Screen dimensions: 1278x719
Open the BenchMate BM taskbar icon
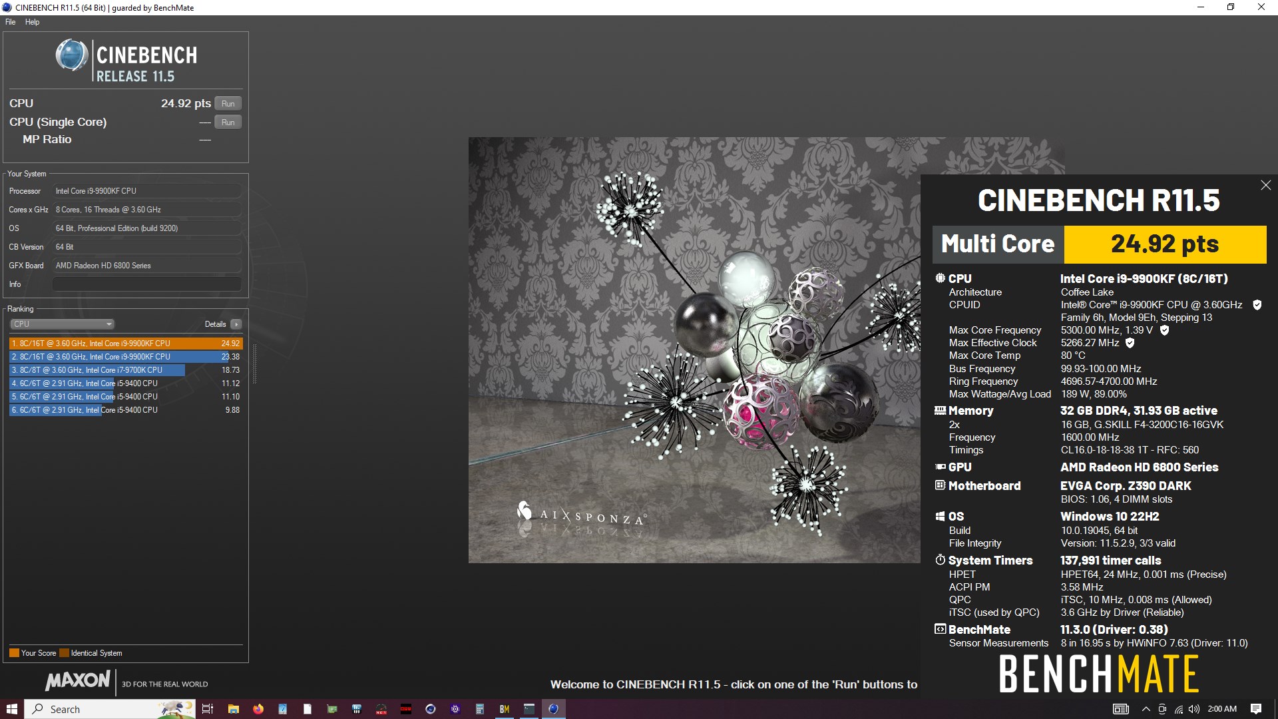505,709
